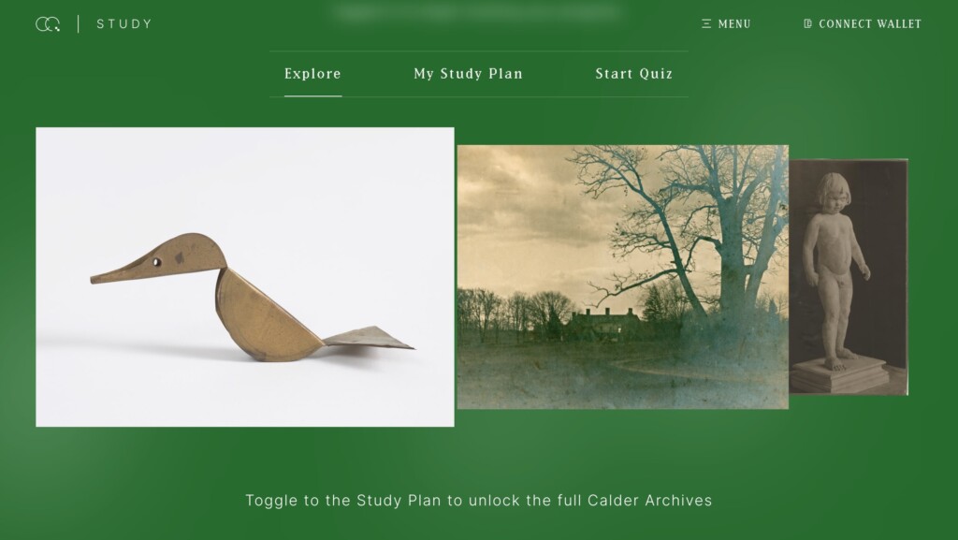Click the CONNECT WALLET button text
The width and height of the screenshot is (958, 540).
click(870, 23)
